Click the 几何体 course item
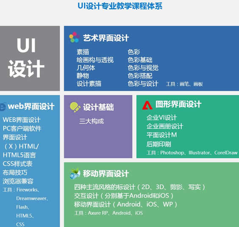Image resolution: width=239 pixels, height=227 pixels. point(86,68)
